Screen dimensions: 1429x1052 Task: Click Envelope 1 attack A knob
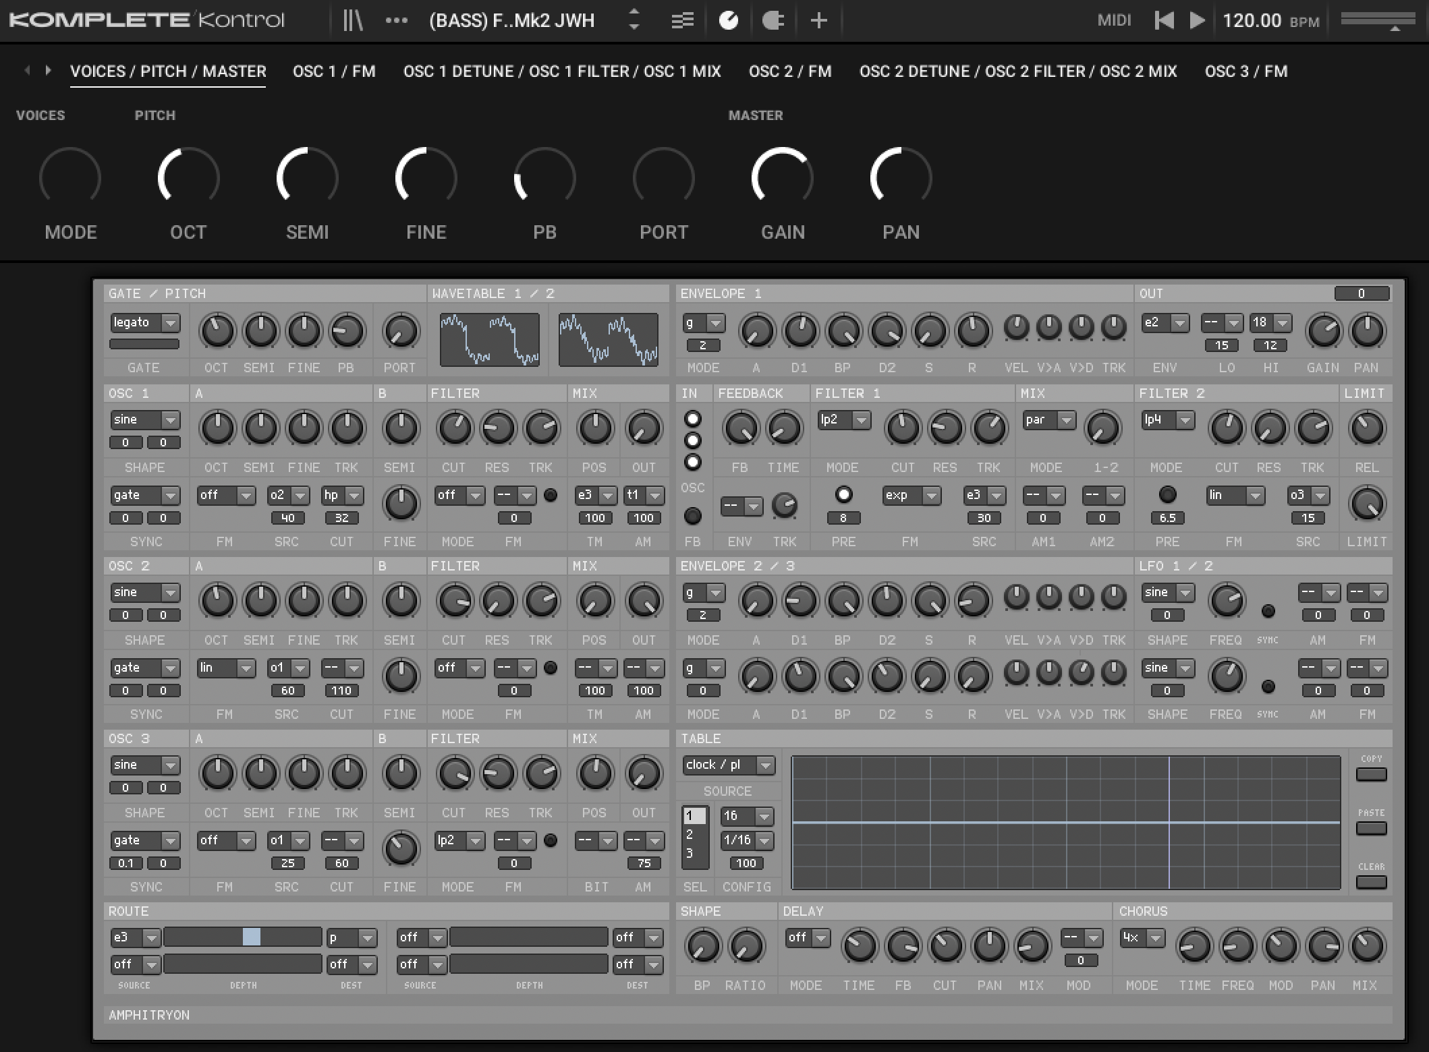point(757,330)
